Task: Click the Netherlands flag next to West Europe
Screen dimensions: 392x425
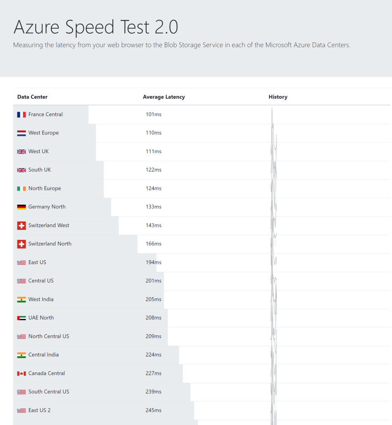Action: tap(21, 133)
